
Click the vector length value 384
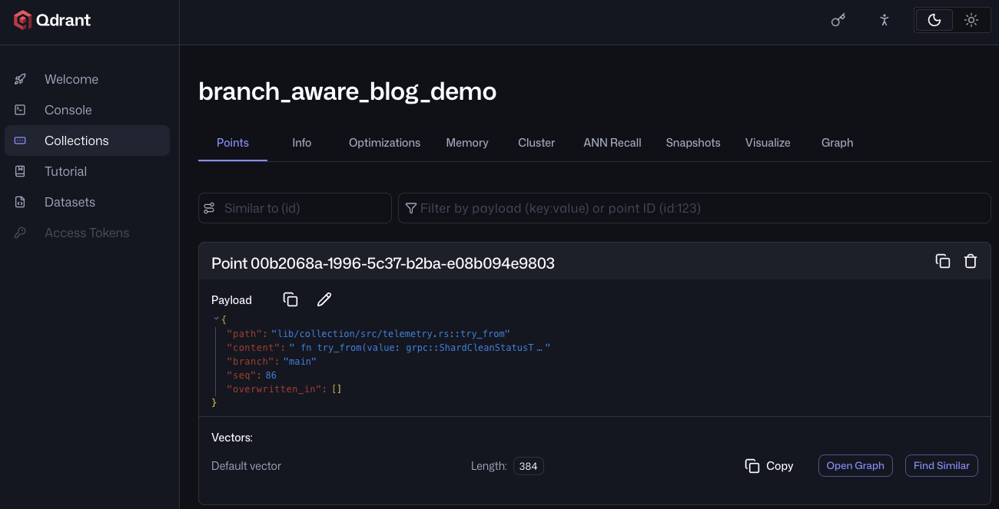click(529, 466)
